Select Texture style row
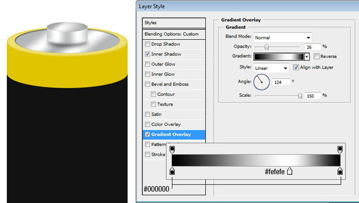 tap(174, 105)
